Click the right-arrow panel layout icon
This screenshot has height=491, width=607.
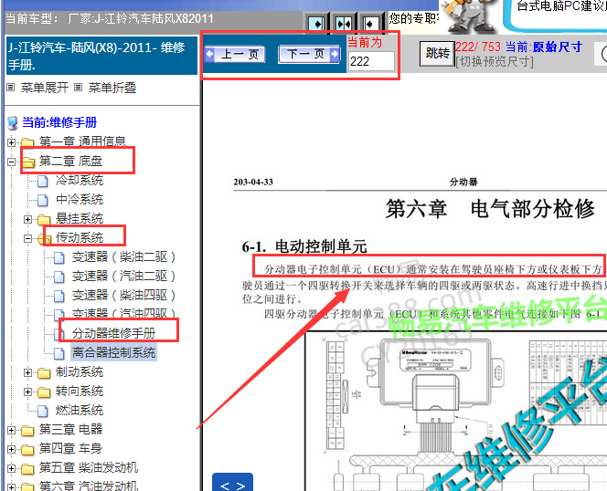[x=316, y=24]
